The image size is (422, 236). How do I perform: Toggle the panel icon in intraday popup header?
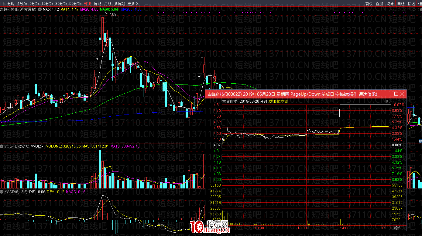(x=388, y=101)
